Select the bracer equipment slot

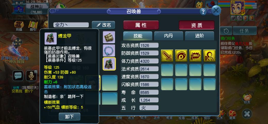point(109,37)
